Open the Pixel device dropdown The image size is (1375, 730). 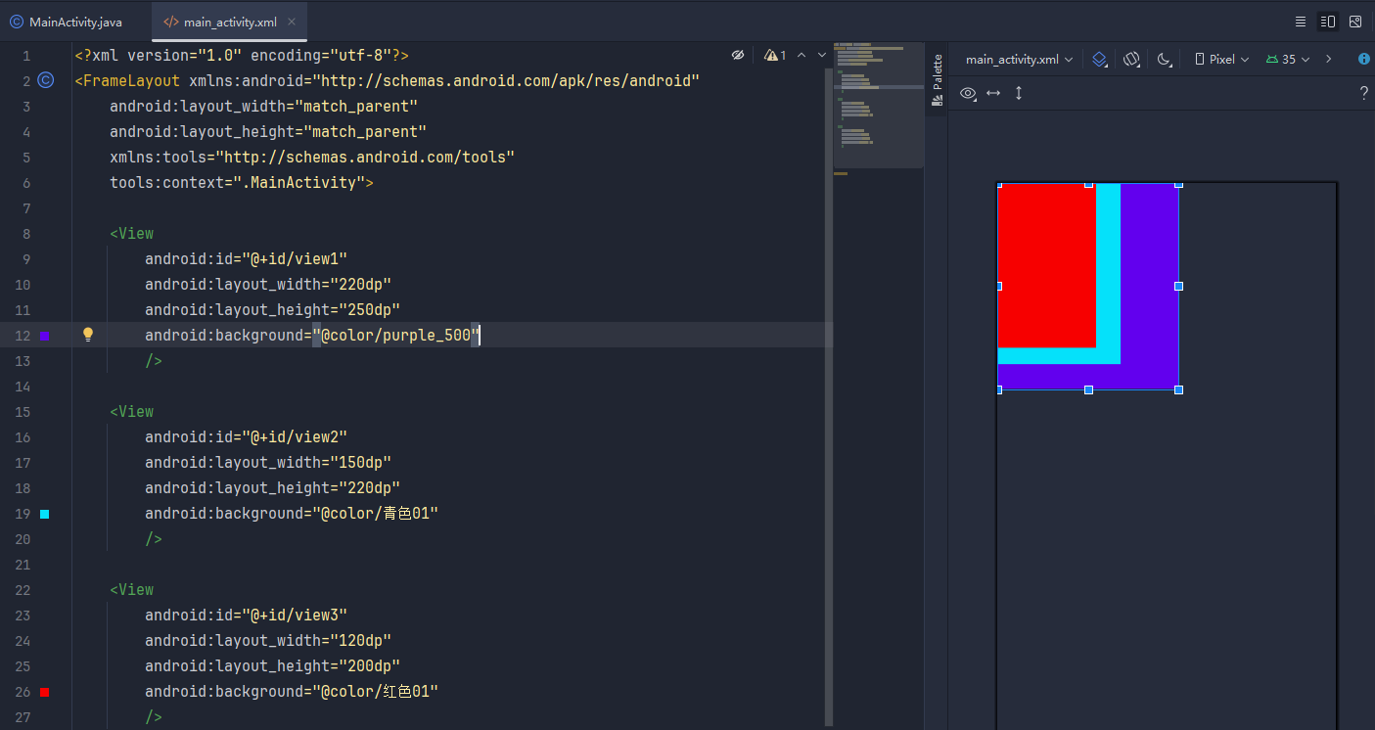point(1222,59)
